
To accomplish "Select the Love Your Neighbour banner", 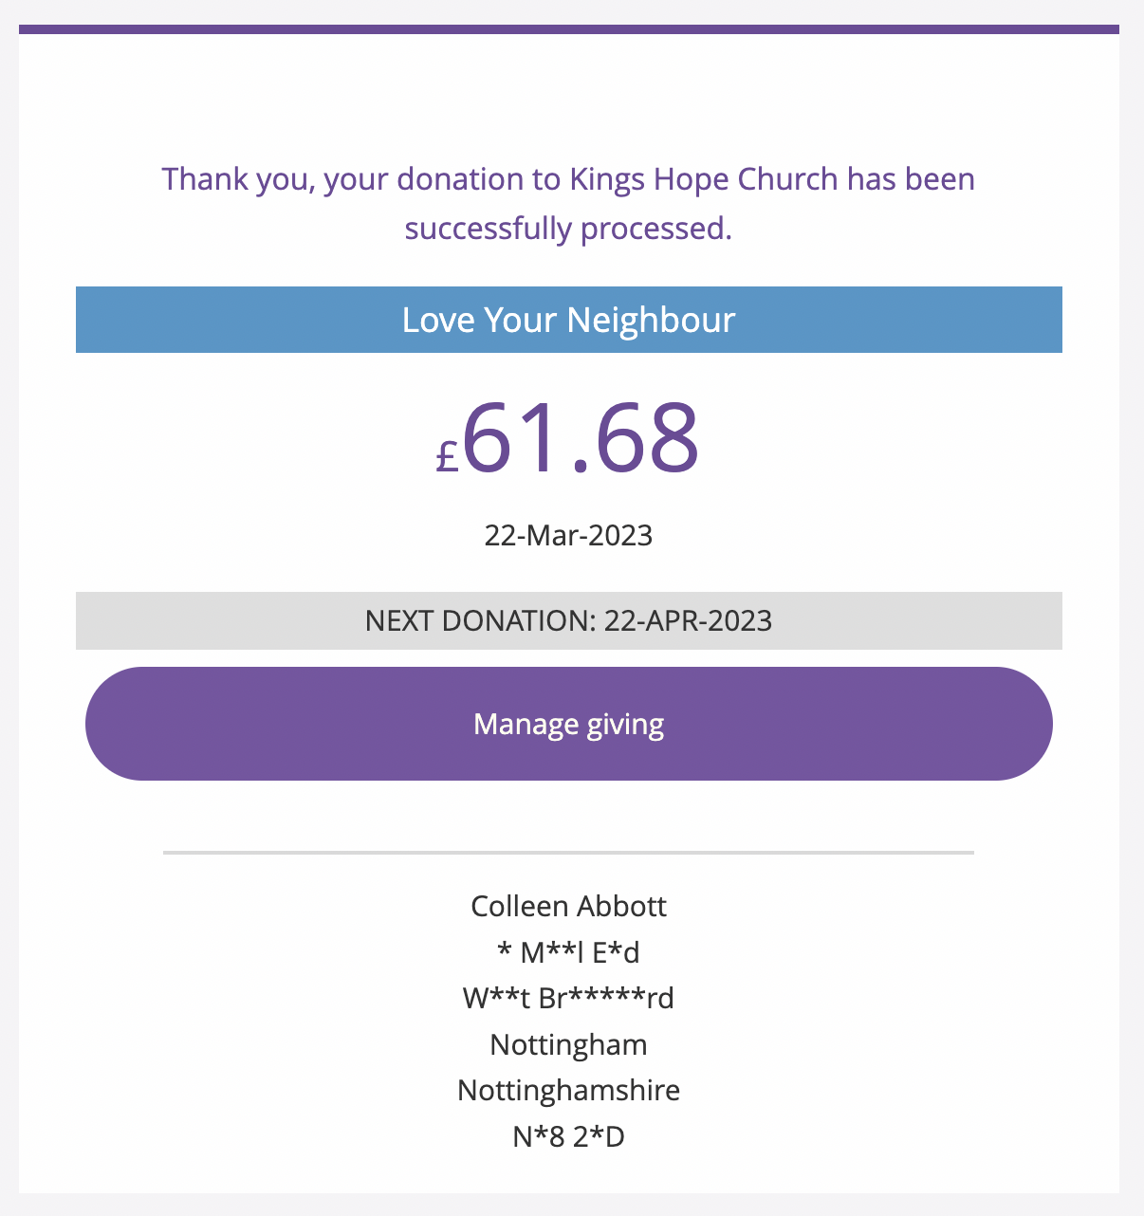I will 568,320.
